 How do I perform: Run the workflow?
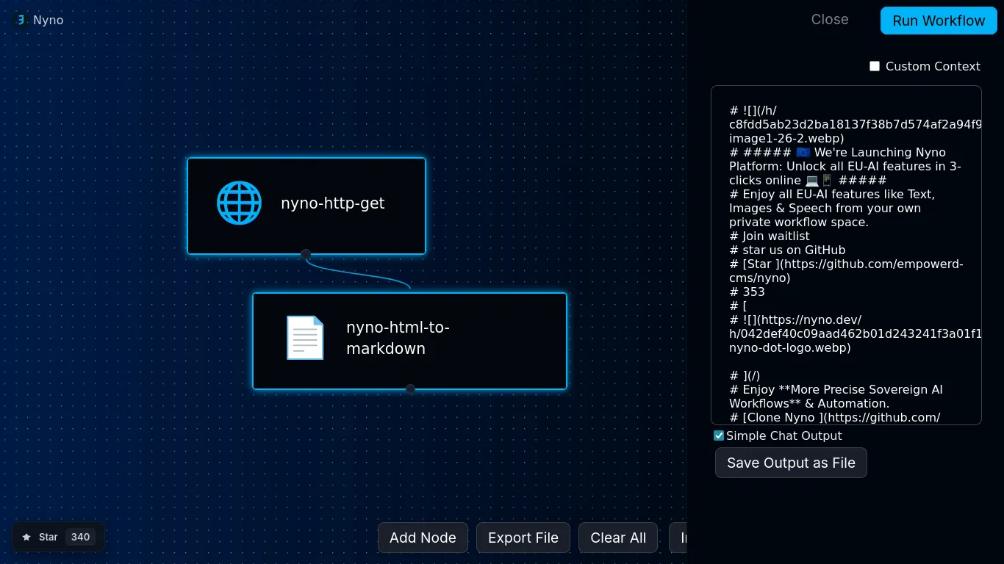coord(938,21)
